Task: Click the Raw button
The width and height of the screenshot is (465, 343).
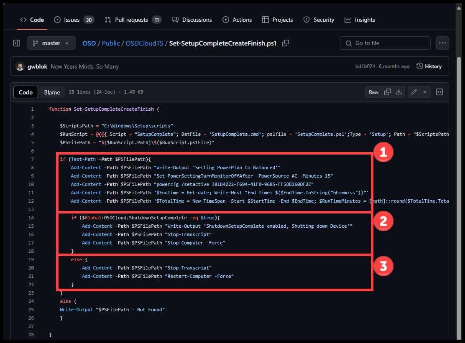Action: [373, 92]
